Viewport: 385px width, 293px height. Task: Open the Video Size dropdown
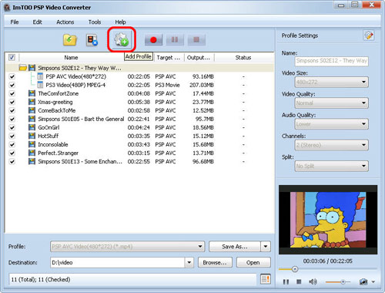click(331, 83)
